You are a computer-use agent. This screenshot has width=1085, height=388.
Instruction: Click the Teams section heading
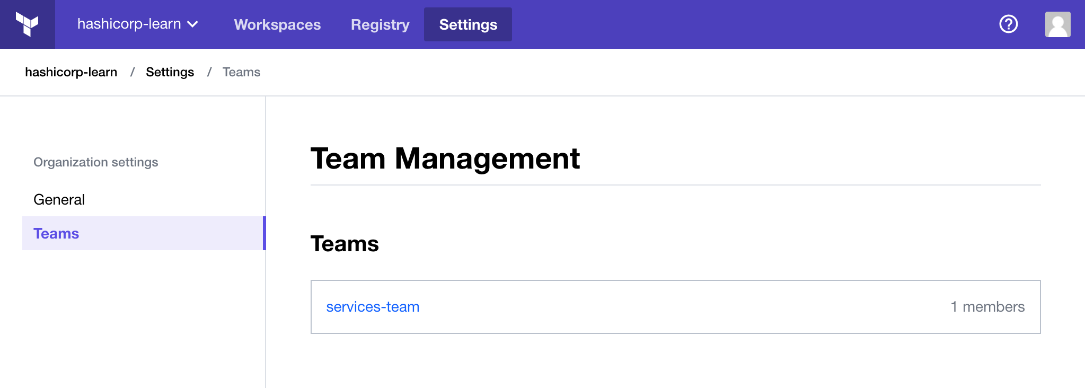tap(345, 244)
